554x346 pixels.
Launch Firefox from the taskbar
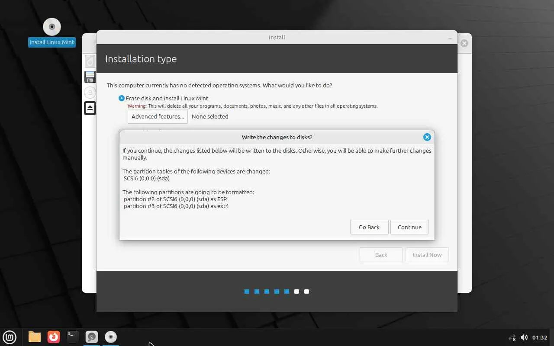point(54,337)
